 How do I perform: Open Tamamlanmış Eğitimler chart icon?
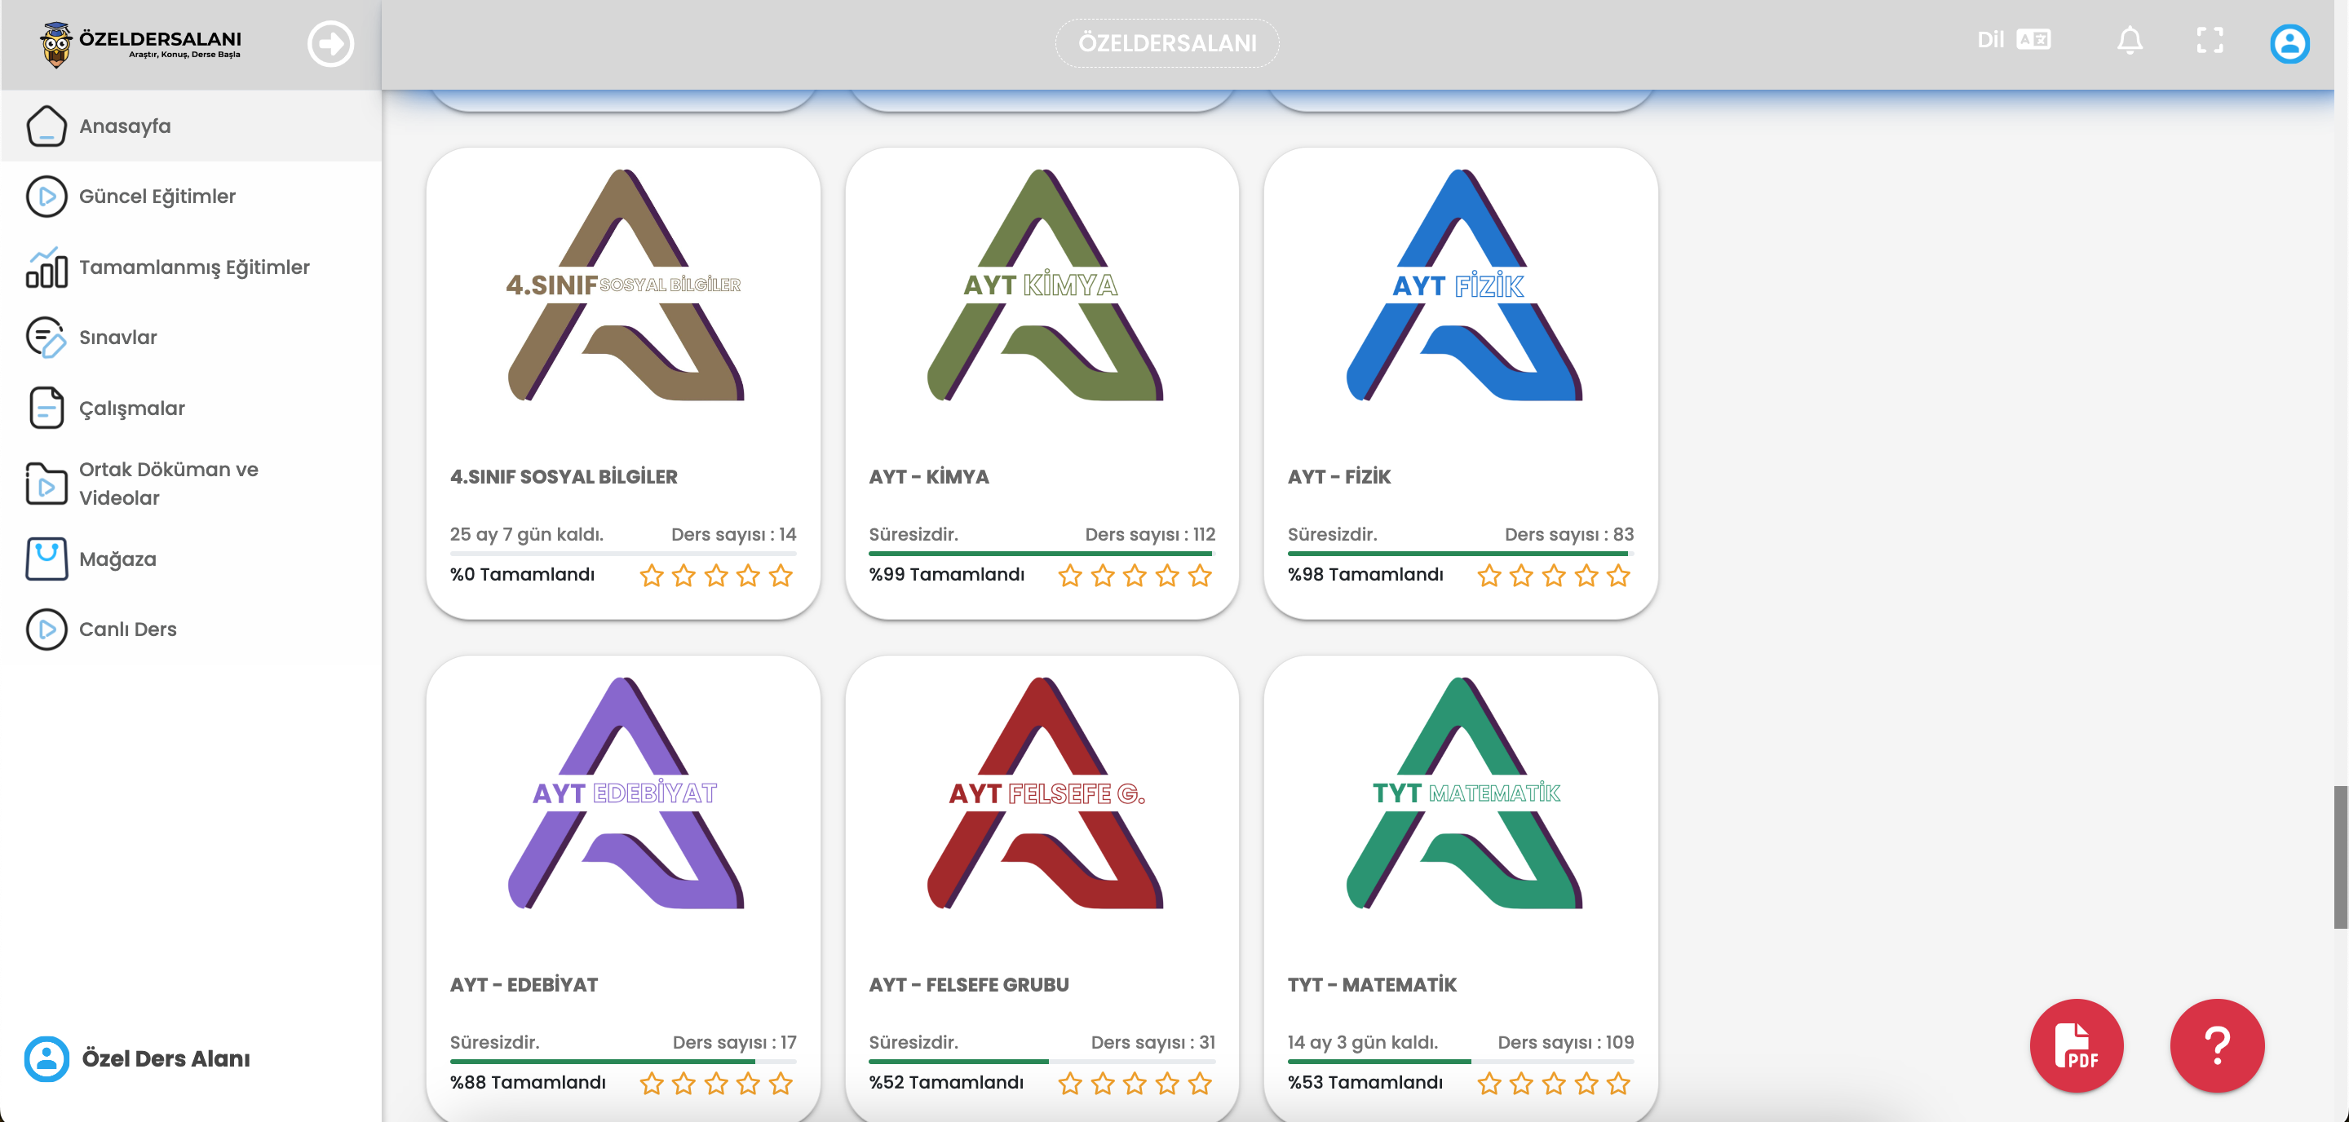(x=46, y=267)
